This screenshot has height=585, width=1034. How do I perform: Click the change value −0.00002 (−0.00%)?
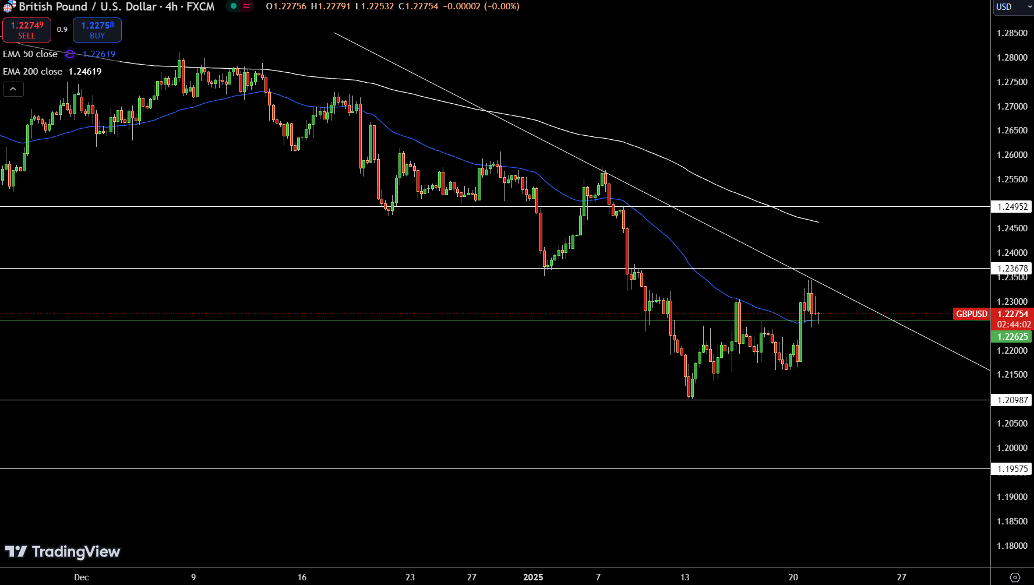481,6
